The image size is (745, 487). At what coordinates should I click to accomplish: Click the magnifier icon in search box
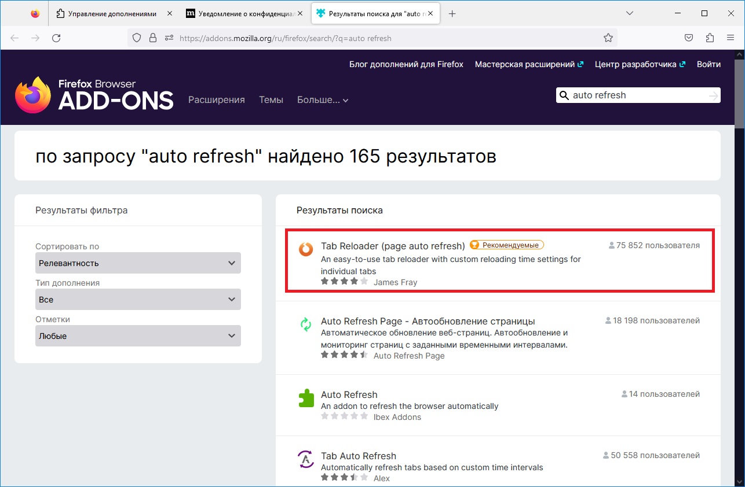(x=564, y=95)
